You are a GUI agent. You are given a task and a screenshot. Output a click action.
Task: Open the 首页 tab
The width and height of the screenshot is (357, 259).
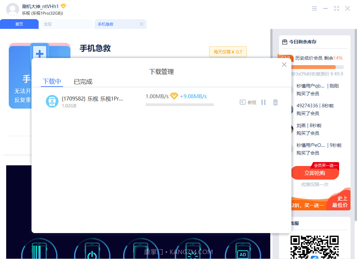click(x=19, y=24)
